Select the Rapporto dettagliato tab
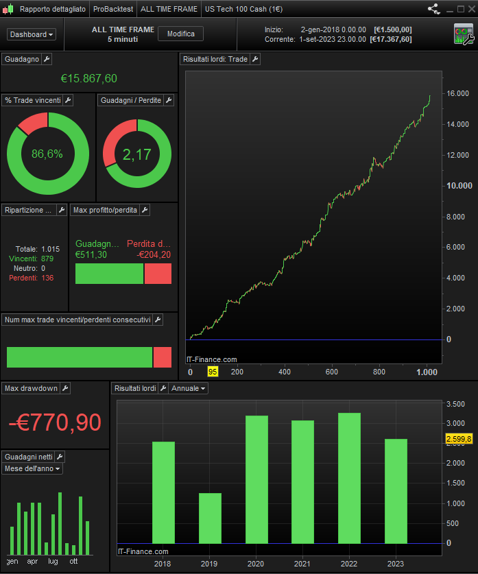The width and height of the screenshot is (478, 574). pyautogui.click(x=53, y=9)
